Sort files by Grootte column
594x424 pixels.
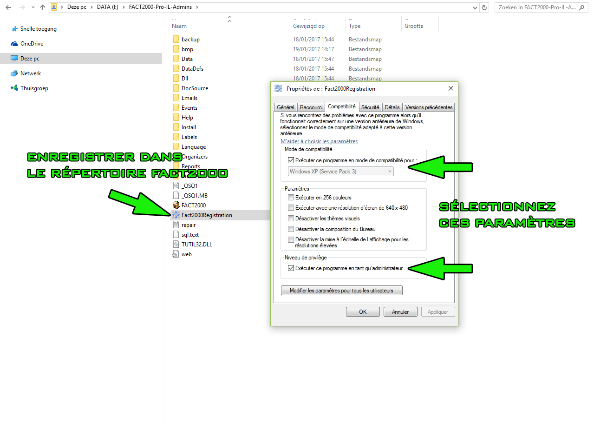[414, 26]
